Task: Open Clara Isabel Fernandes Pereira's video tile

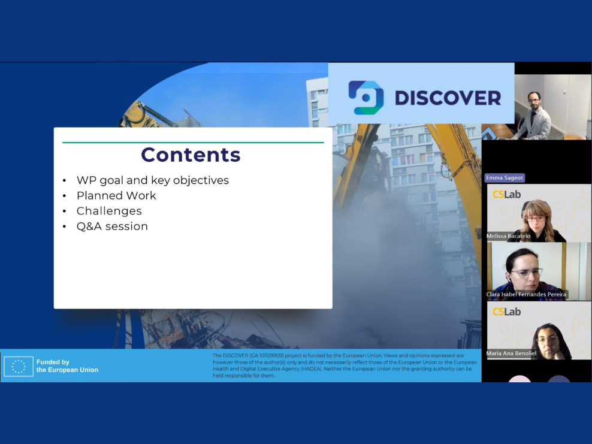Action: [x=539, y=271]
